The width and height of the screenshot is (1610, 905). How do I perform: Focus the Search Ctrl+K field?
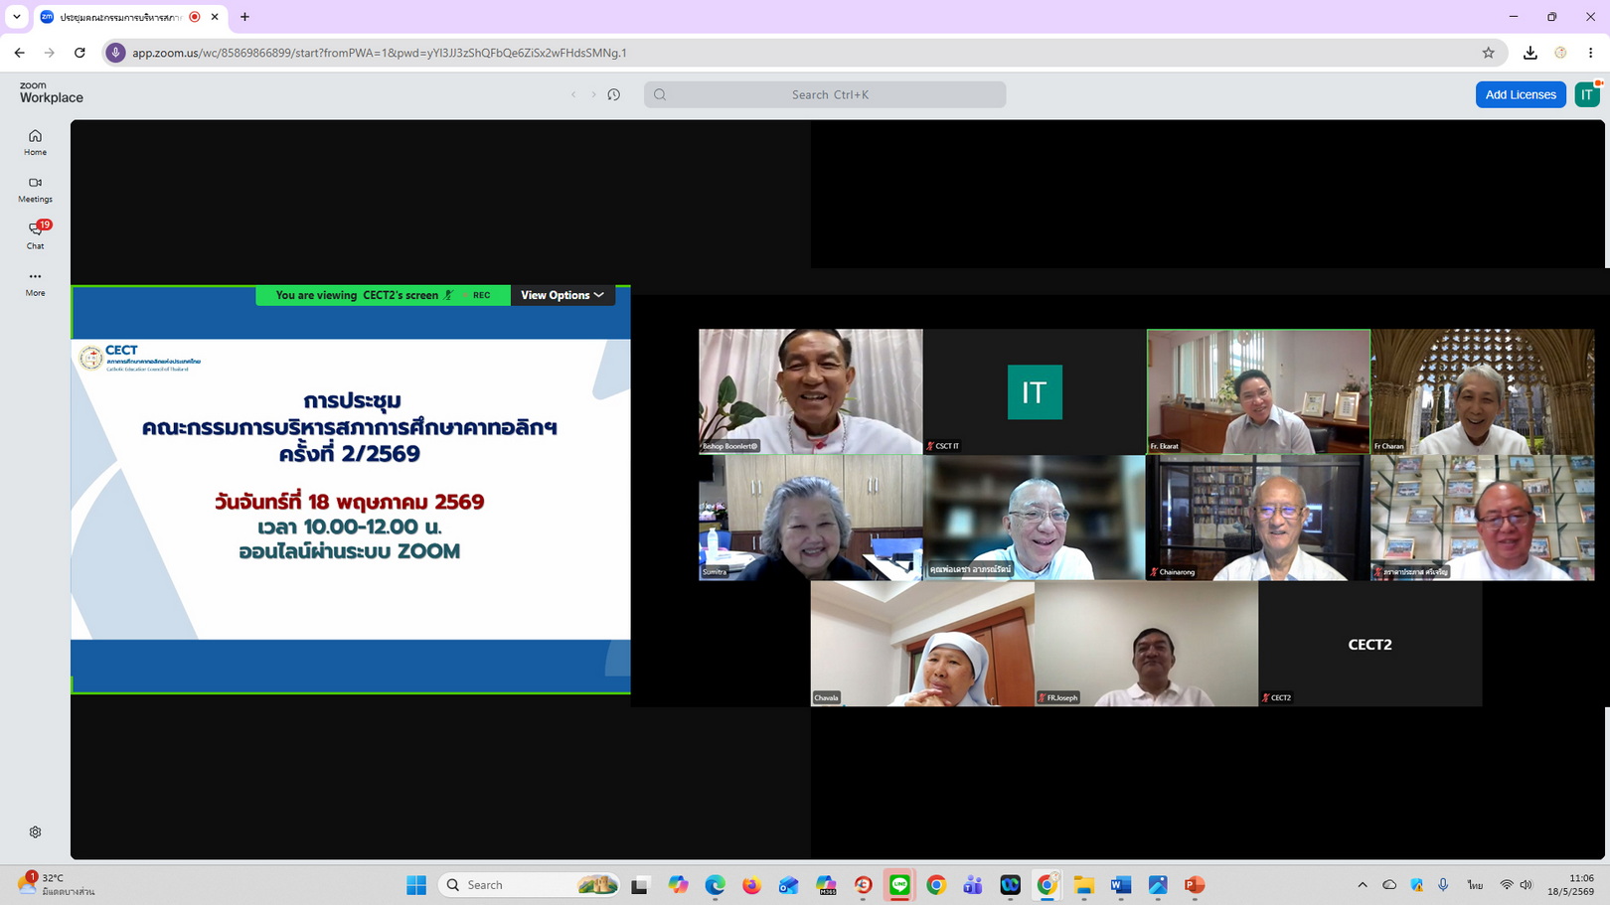[x=825, y=94]
